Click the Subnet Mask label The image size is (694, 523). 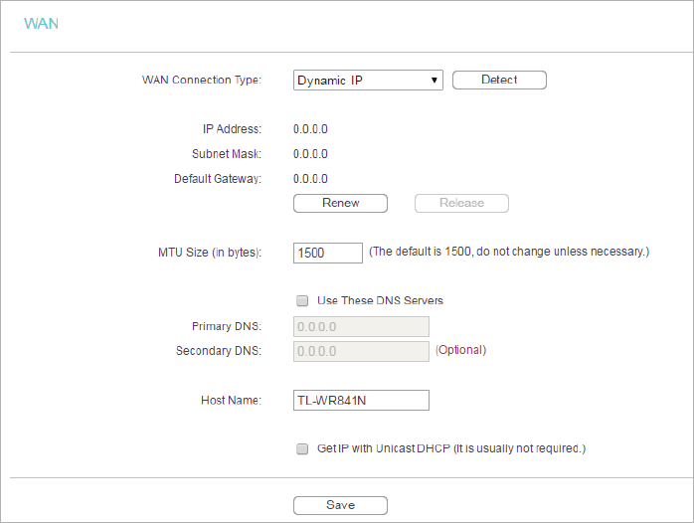click(x=227, y=154)
